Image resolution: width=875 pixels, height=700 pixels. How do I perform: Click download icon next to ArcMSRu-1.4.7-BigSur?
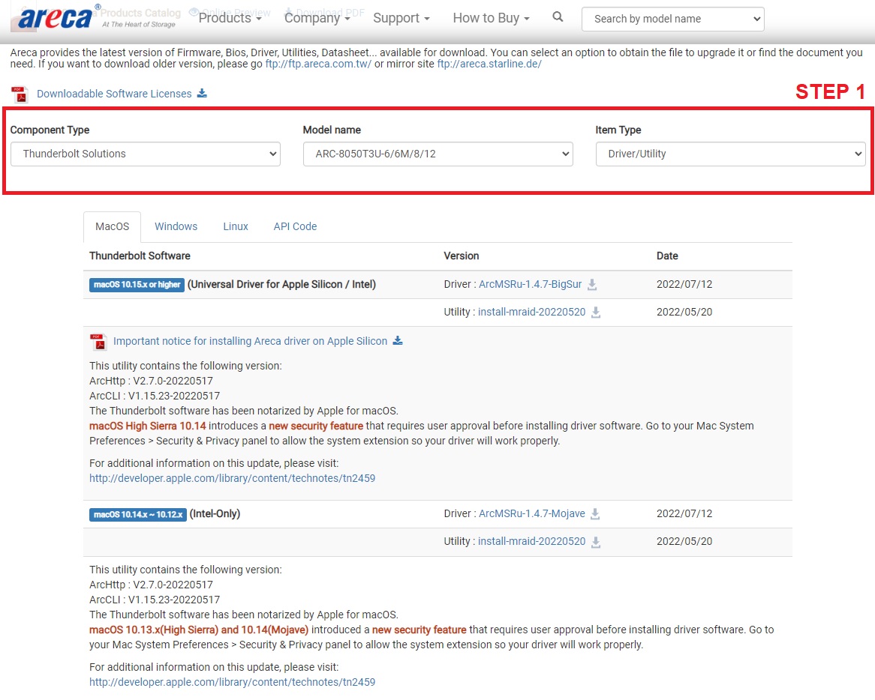click(592, 285)
